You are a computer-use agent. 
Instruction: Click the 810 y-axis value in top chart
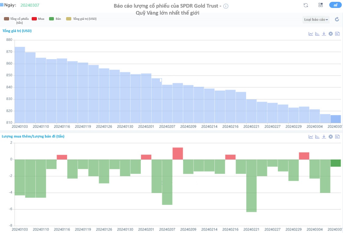pos(9,123)
